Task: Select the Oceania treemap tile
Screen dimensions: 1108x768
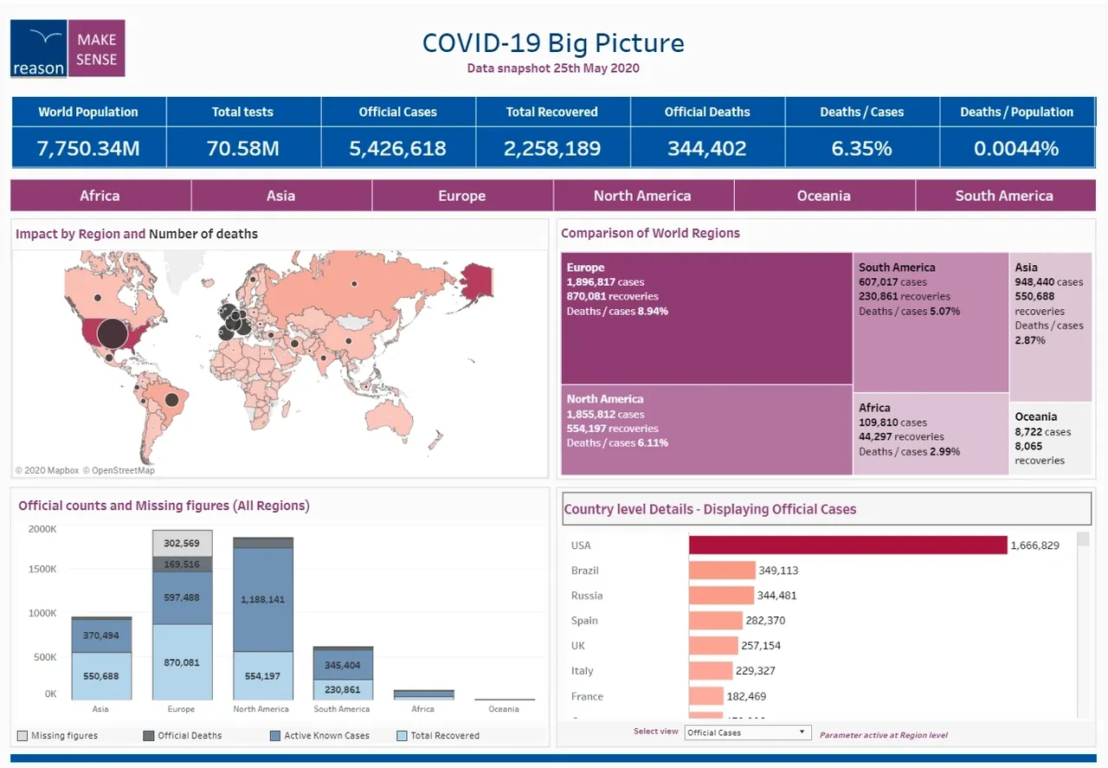Action: (x=1051, y=439)
